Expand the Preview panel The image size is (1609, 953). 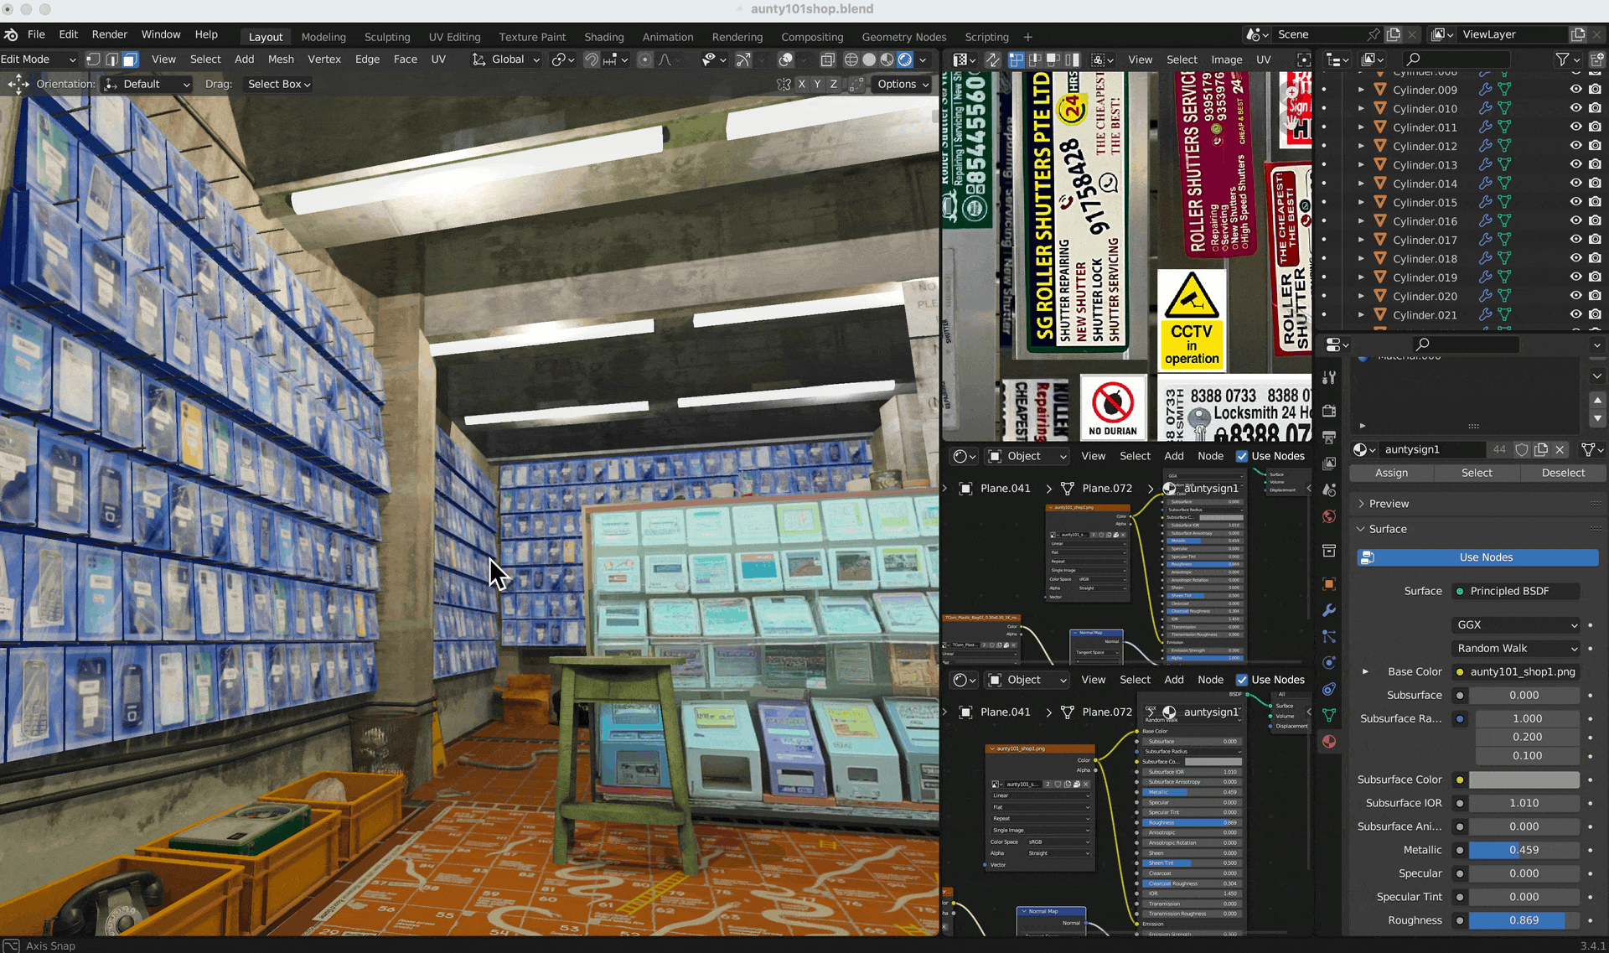(x=1389, y=504)
